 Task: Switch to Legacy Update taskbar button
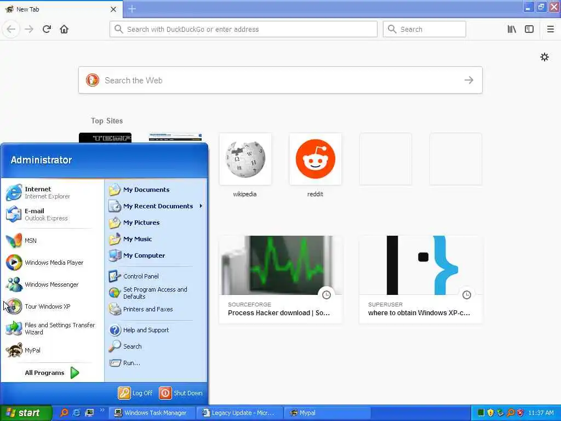240,413
